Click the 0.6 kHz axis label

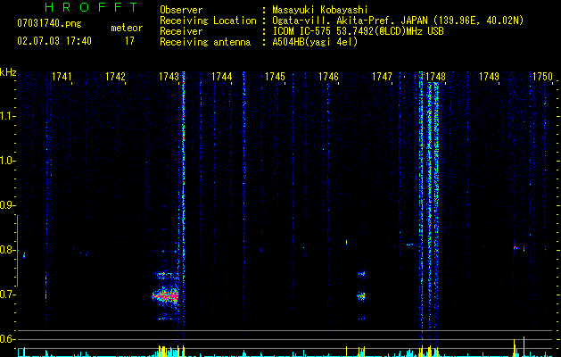(x=7, y=339)
